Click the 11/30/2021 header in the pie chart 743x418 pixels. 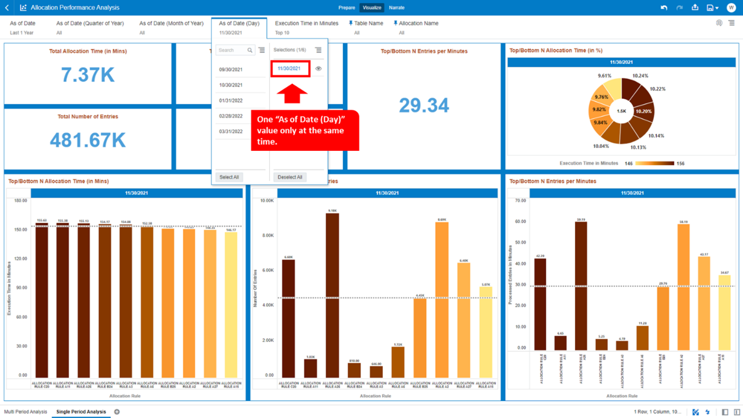coord(622,62)
